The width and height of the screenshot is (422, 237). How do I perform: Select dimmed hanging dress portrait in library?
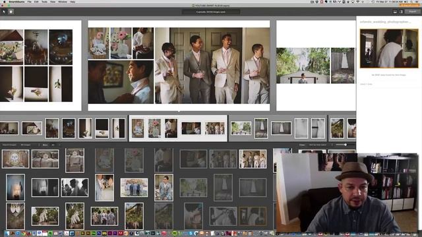223,188
